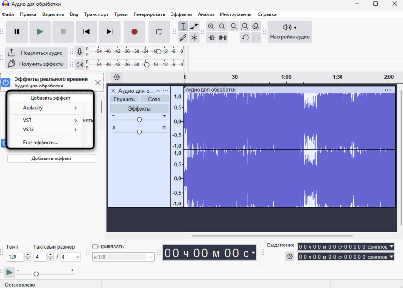
Task: Open the Файл menu
Action: (x=8, y=14)
